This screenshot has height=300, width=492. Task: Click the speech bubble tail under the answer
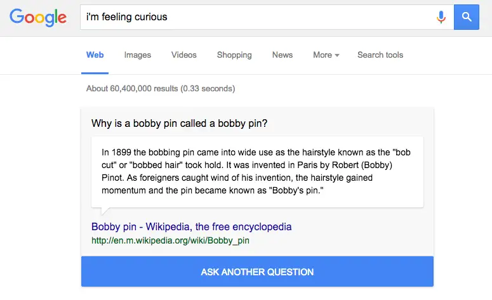(x=105, y=211)
